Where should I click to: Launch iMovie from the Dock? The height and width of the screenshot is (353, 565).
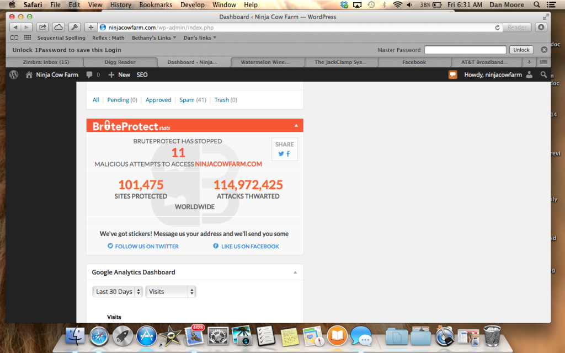coord(170,336)
